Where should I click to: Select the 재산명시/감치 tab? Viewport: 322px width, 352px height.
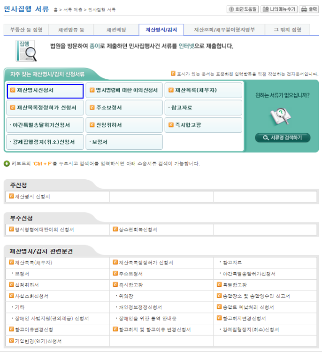click(161, 30)
